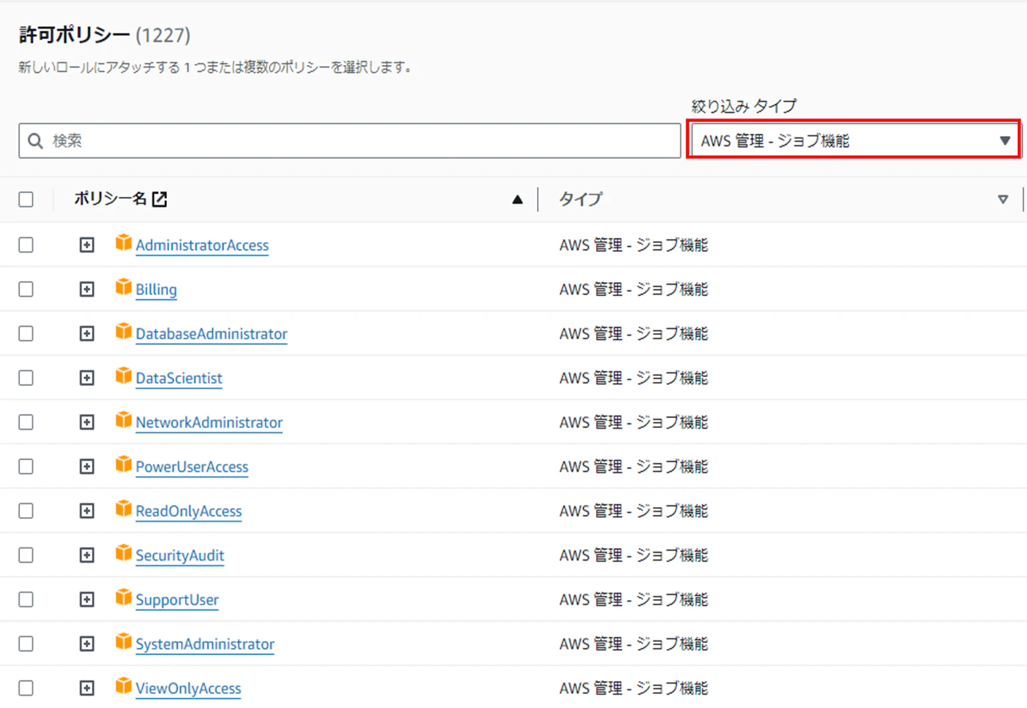Expand the Billing policy details
Image resolution: width=1027 pixels, height=708 pixels.
click(x=87, y=289)
